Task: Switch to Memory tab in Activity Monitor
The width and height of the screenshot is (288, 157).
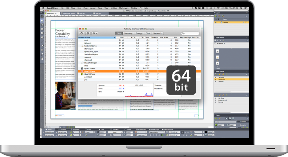Action: pyautogui.click(x=128, y=33)
